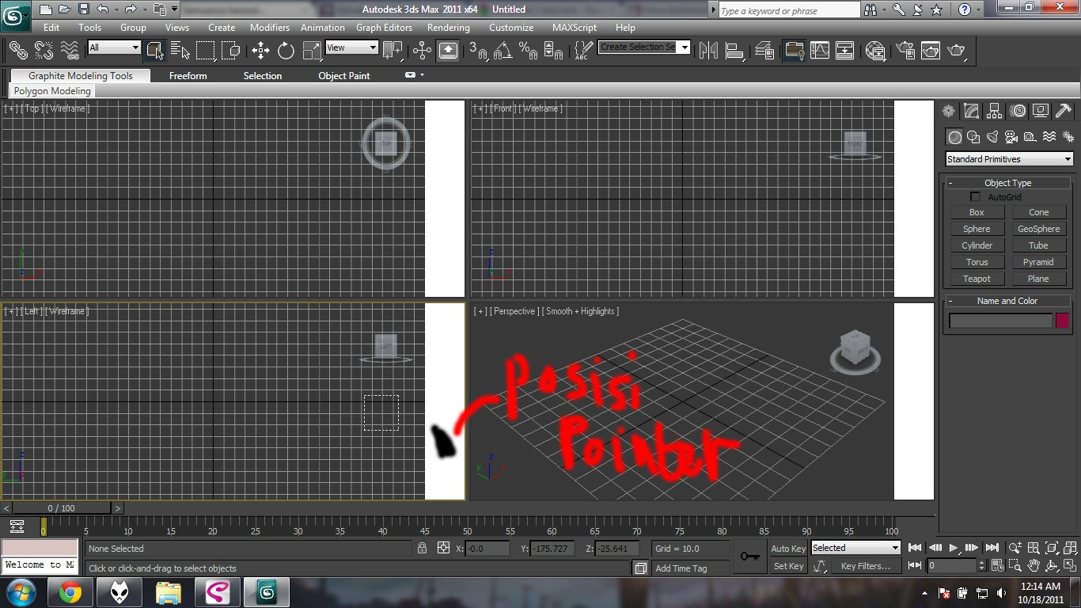This screenshot has width=1081, height=608.
Task: Click the 0 / 100 time slider
Action: [62, 508]
